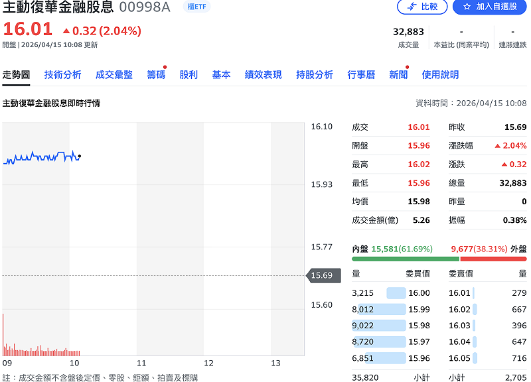
Task: Switch to the 技術分析 tab
Action: [x=64, y=75]
